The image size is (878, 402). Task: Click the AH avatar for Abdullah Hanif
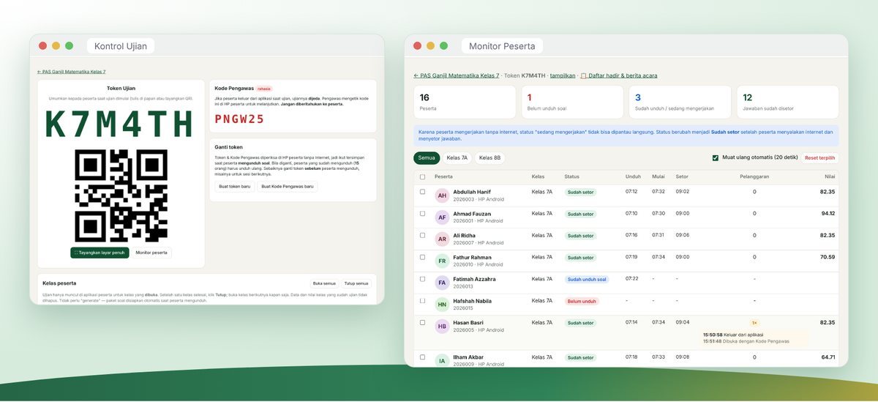[x=442, y=196]
